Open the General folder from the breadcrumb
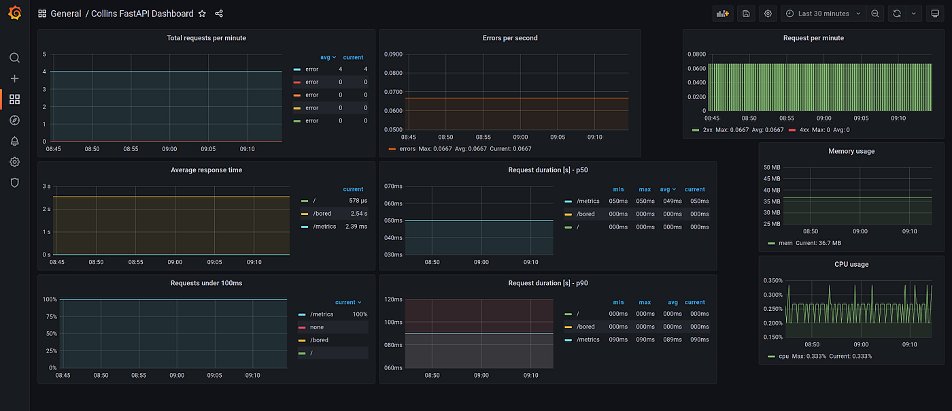This screenshot has width=952, height=411. [65, 13]
